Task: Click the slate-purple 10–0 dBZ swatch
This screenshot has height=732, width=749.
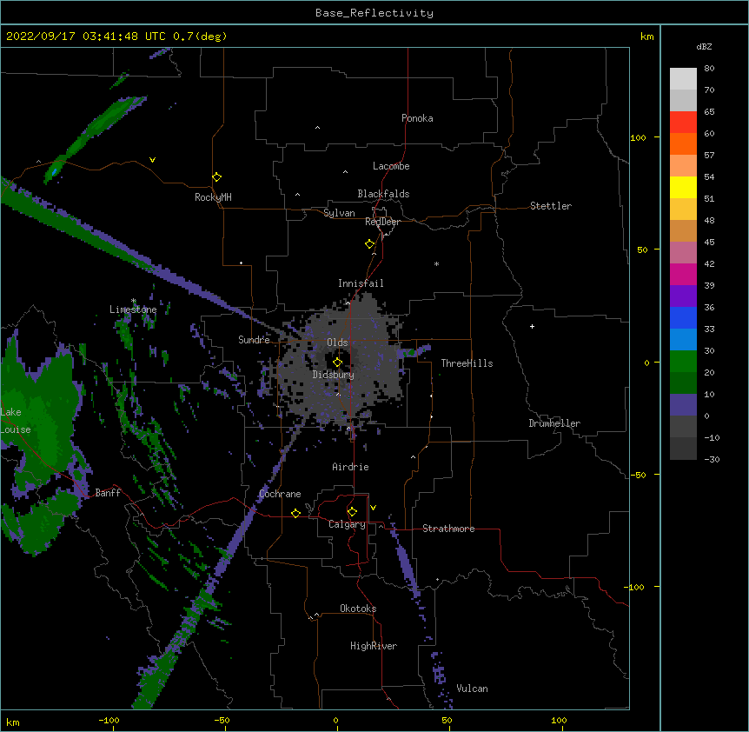Action: (x=683, y=405)
